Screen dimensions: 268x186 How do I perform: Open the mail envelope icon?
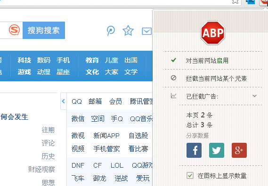click(x=146, y=31)
